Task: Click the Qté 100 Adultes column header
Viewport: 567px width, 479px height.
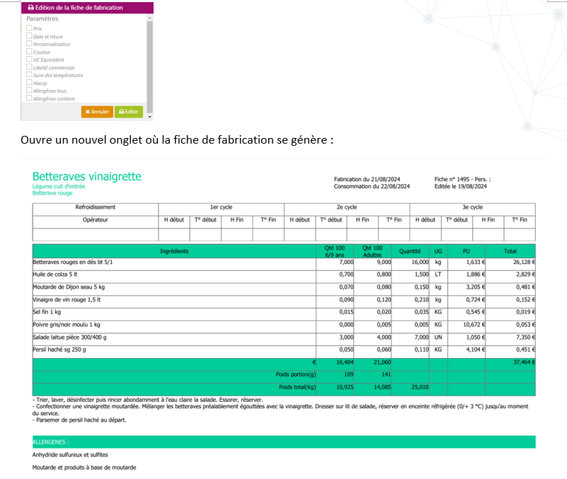Action: pos(372,251)
